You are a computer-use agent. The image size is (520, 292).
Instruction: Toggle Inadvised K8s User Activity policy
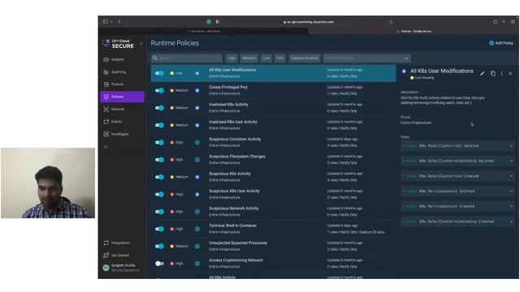(159, 125)
